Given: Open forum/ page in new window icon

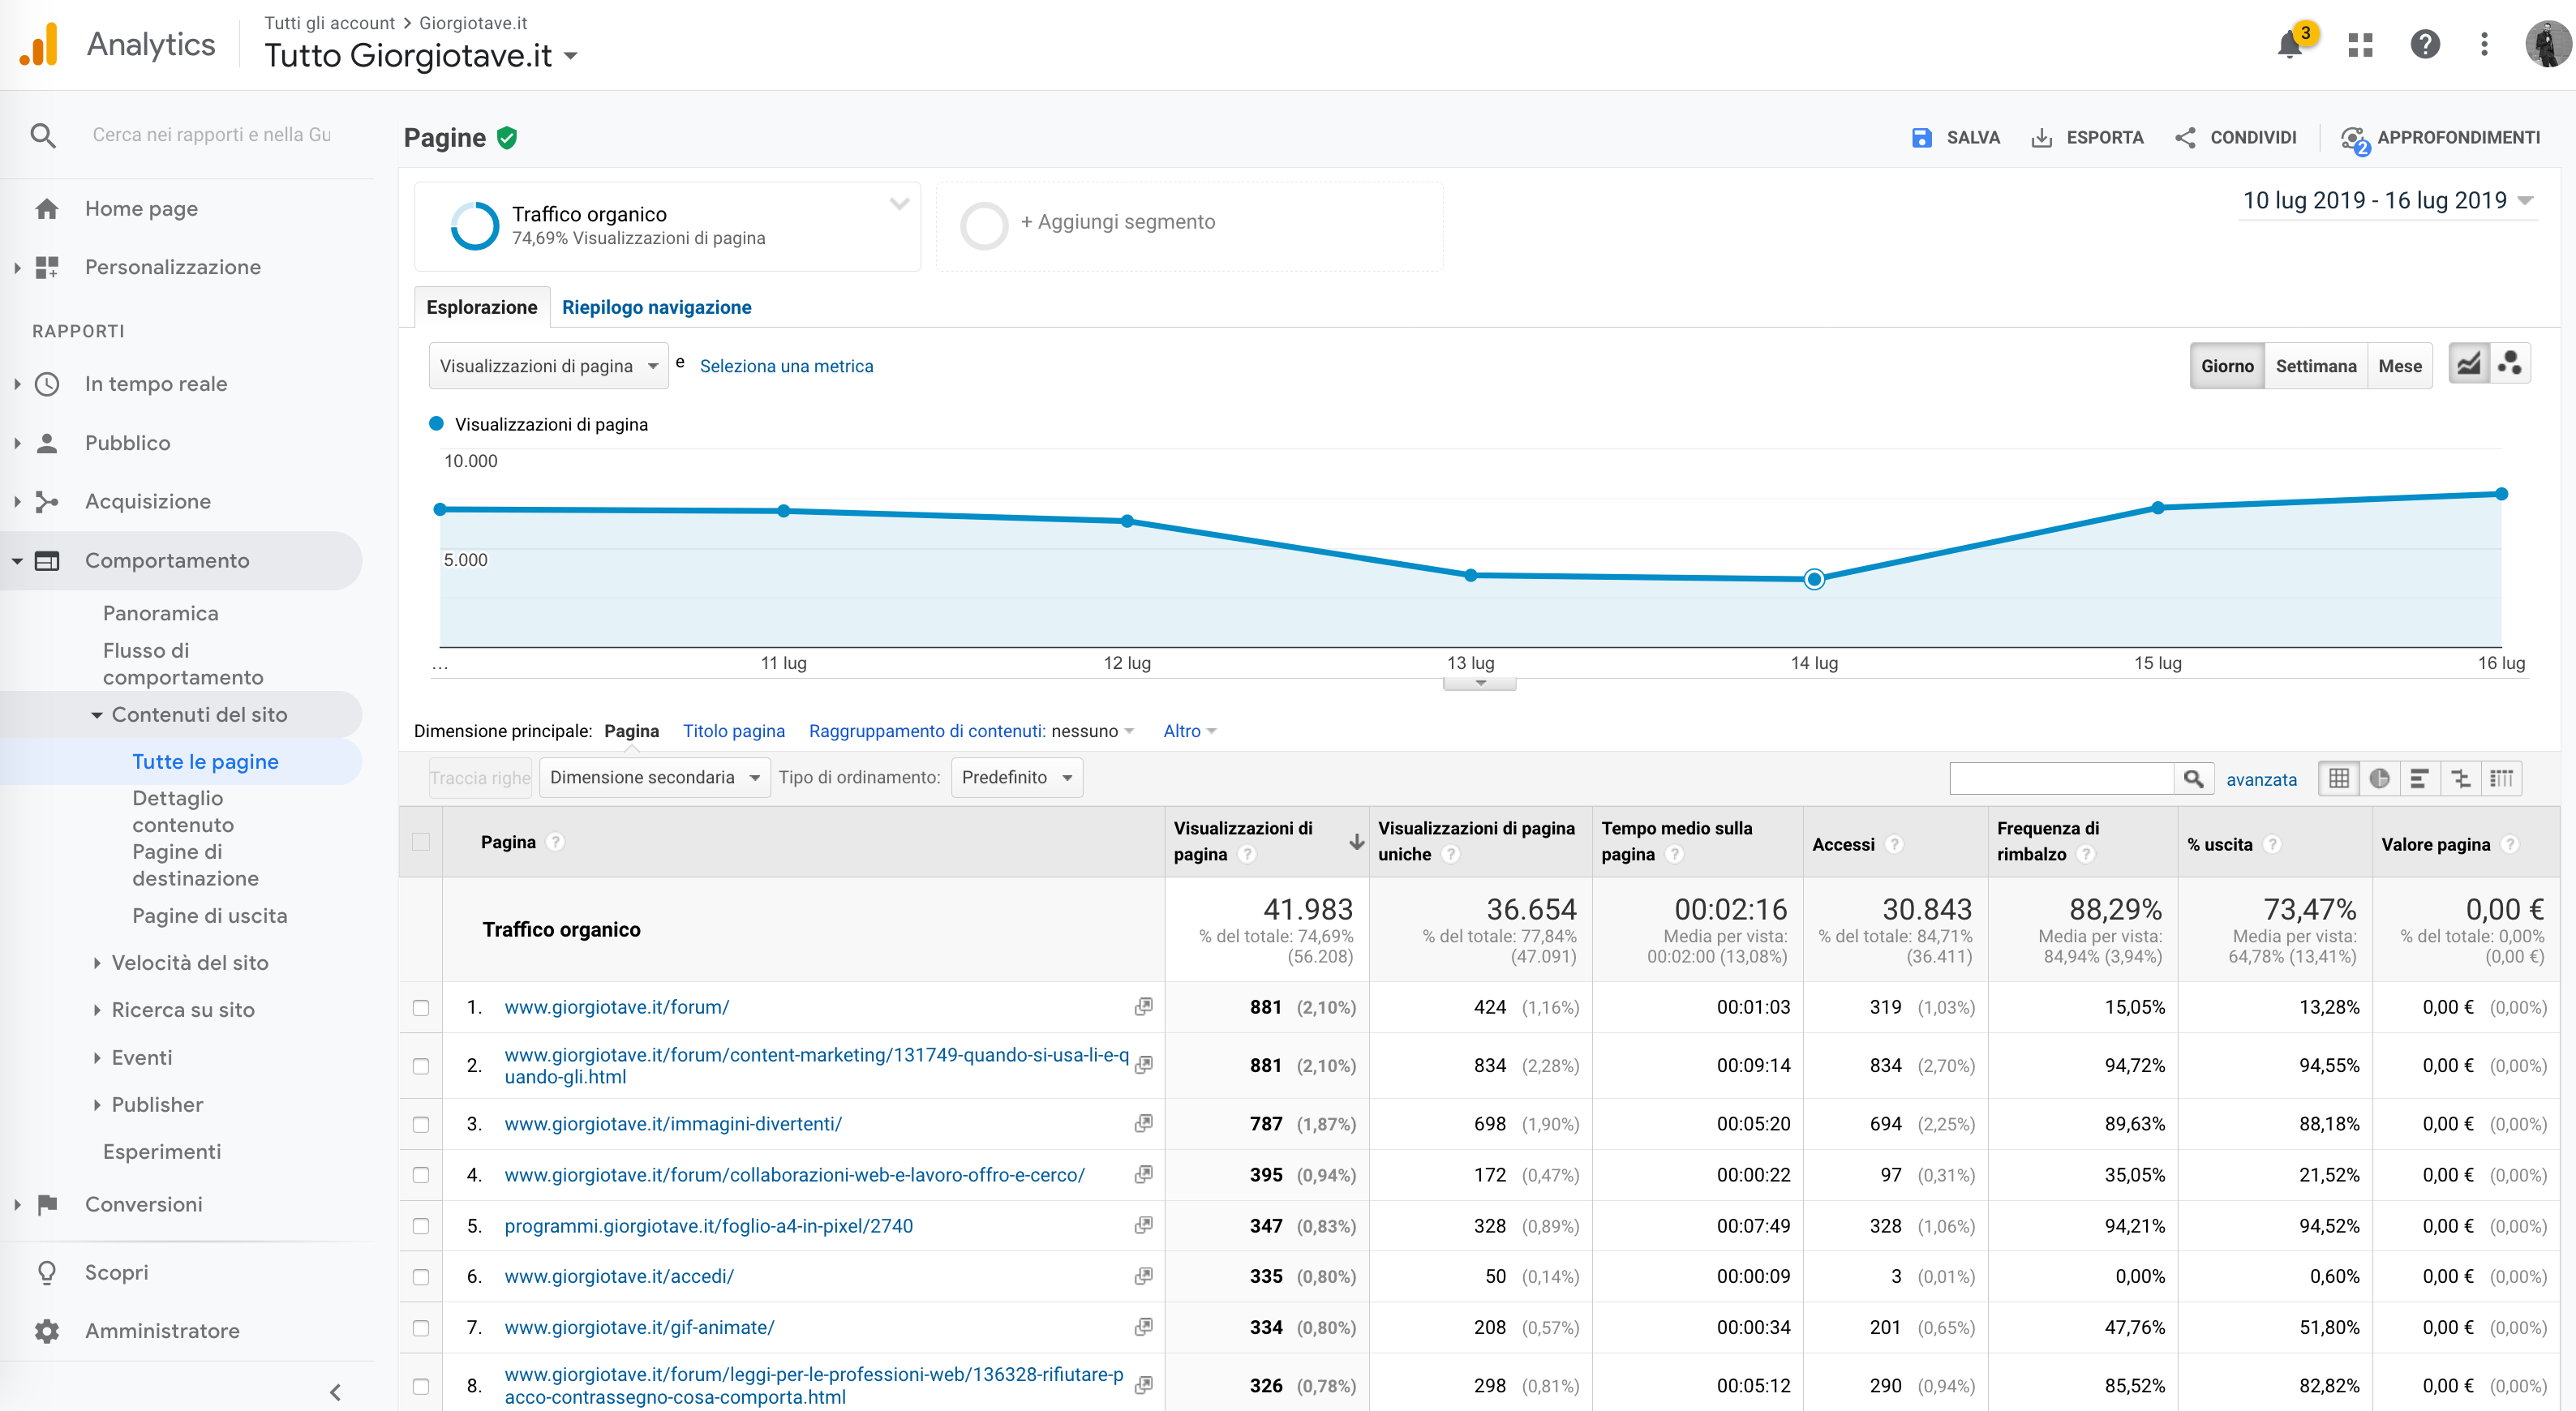Looking at the screenshot, I should point(1143,1007).
